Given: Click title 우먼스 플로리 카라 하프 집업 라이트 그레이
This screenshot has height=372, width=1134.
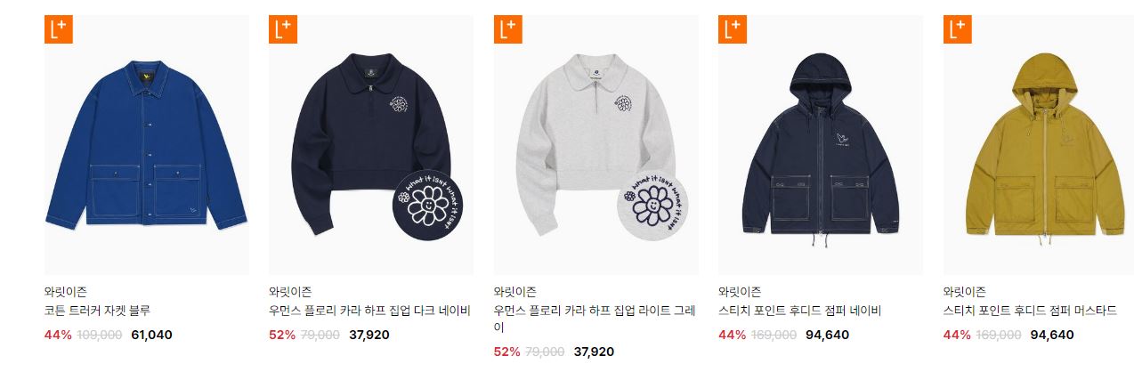Looking at the screenshot, I should point(595,319).
